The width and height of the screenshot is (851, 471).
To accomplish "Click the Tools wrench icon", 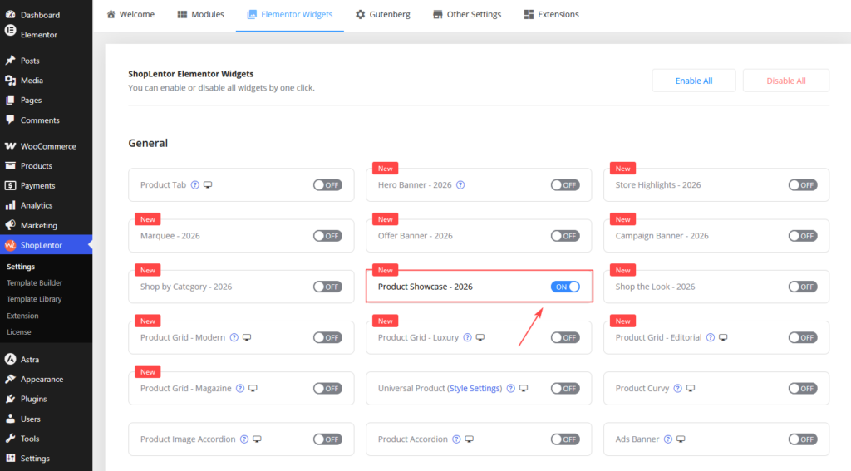I will [x=10, y=439].
